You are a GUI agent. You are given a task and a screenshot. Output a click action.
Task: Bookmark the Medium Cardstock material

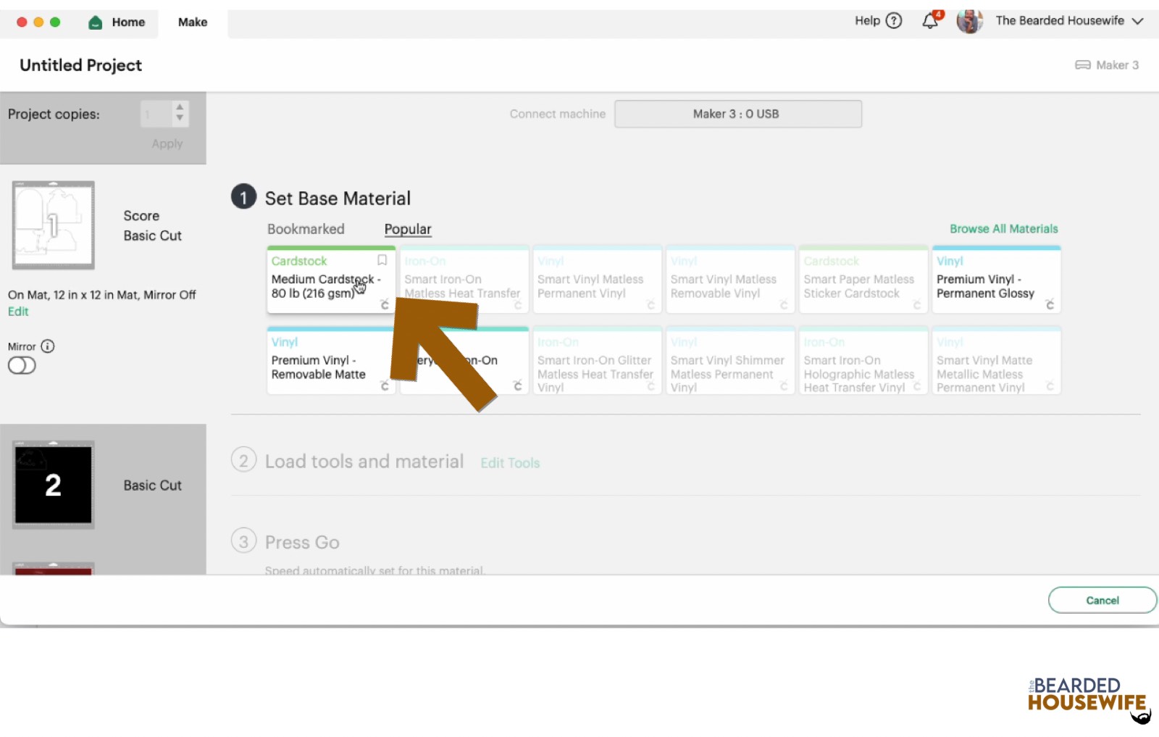[382, 260]
